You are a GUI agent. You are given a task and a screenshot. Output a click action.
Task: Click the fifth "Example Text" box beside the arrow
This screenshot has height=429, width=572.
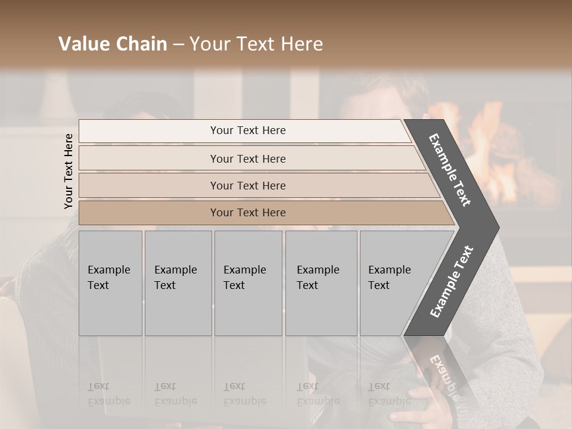390,283
